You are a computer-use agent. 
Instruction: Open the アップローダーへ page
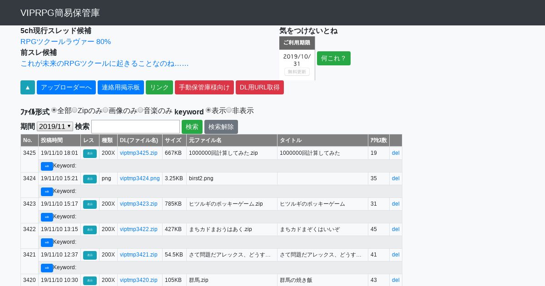[x=66, y=87]
